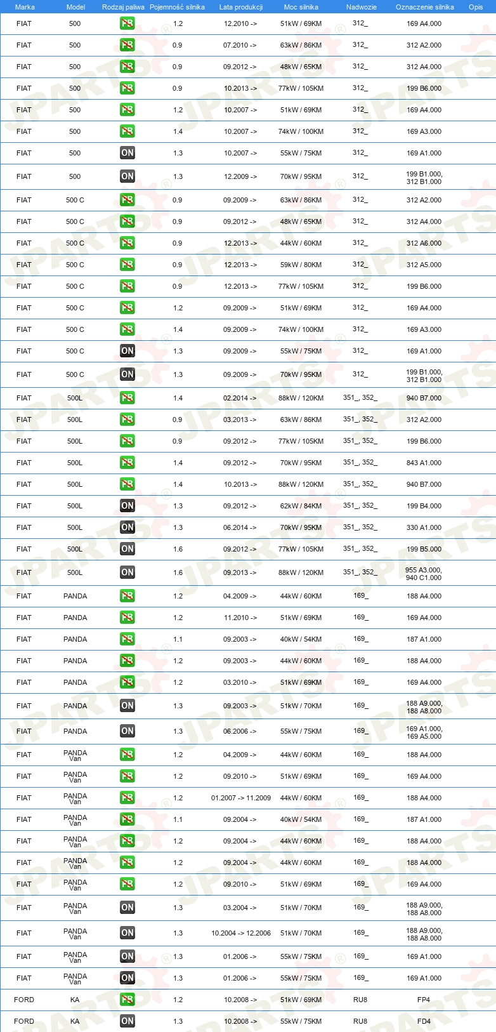Screen dimensions: 496x1032
Task: Click engine code 312 A6.000
Action: [424, 243]
